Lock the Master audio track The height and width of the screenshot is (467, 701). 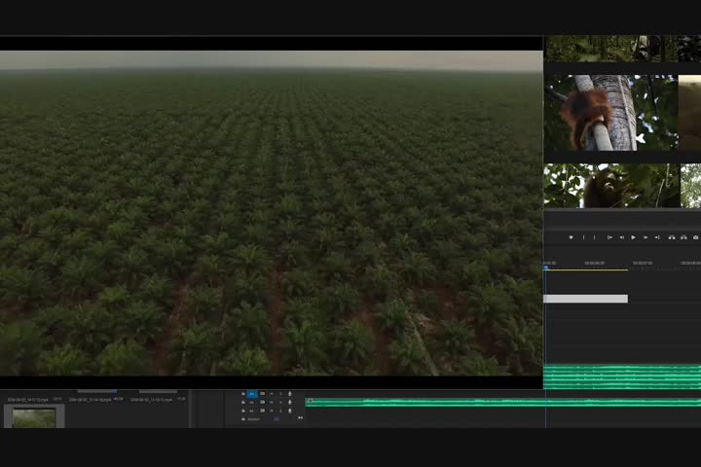(x=243, y=418)
